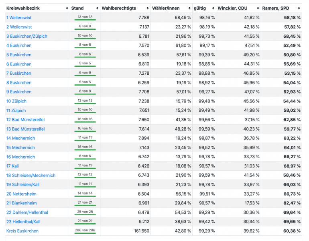Click the Kreis Euskirchen summary link
309x241 pixels.
click(x=22, y=231)
